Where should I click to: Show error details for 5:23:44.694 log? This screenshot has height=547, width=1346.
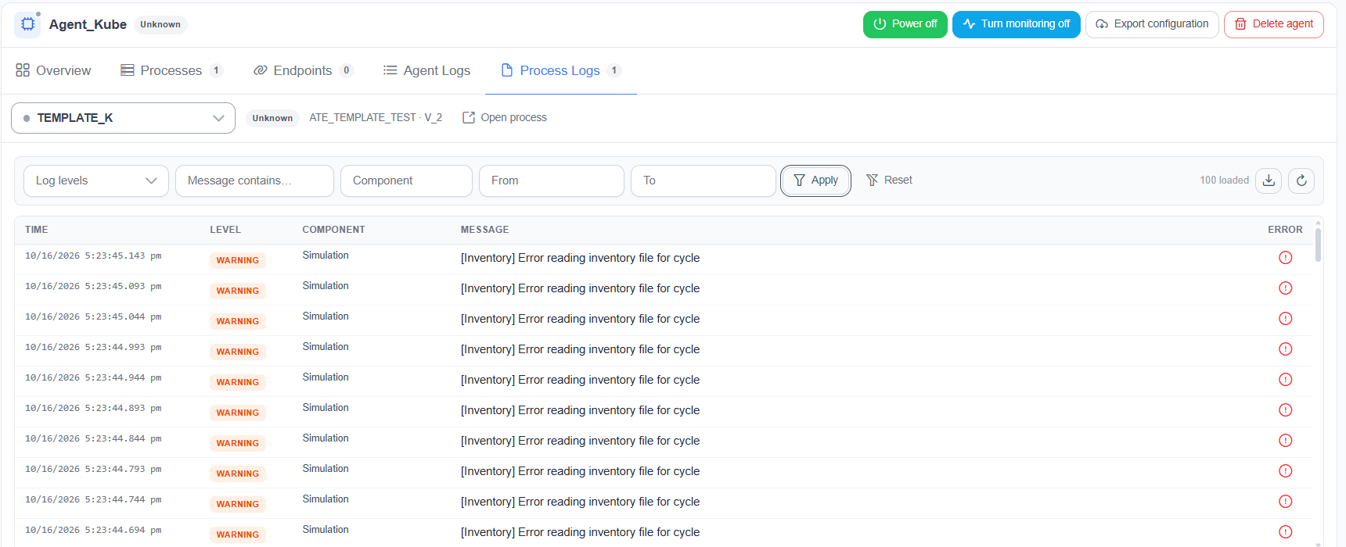[x=1285, y=532]
